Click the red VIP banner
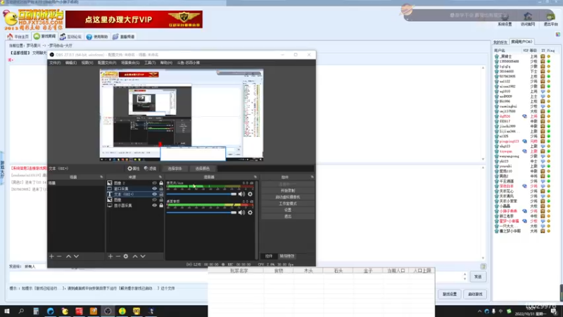The image size is (563, 317). (x=134, y=20)
